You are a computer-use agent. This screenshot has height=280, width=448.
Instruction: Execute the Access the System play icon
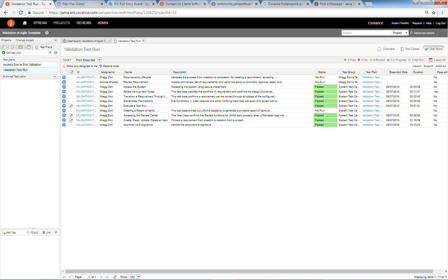(x=64, y=87)
